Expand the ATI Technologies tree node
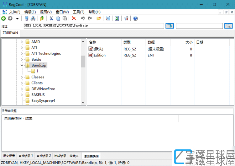This screenshot has width=235, height=166. (x=22, y=54)
